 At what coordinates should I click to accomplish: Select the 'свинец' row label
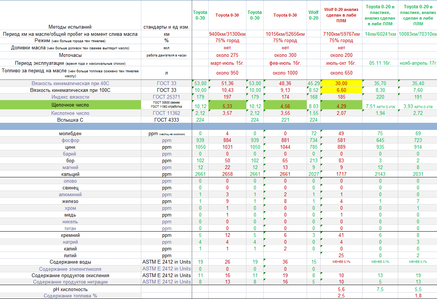[70, 188]
